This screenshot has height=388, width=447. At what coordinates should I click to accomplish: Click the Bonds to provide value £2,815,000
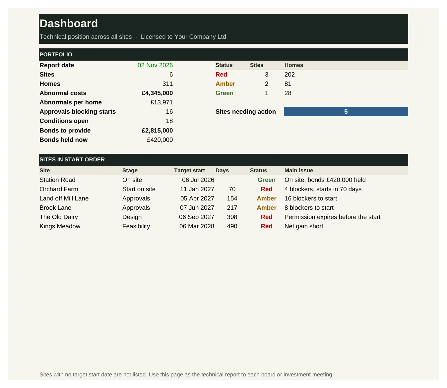click(x=157, y=131)
